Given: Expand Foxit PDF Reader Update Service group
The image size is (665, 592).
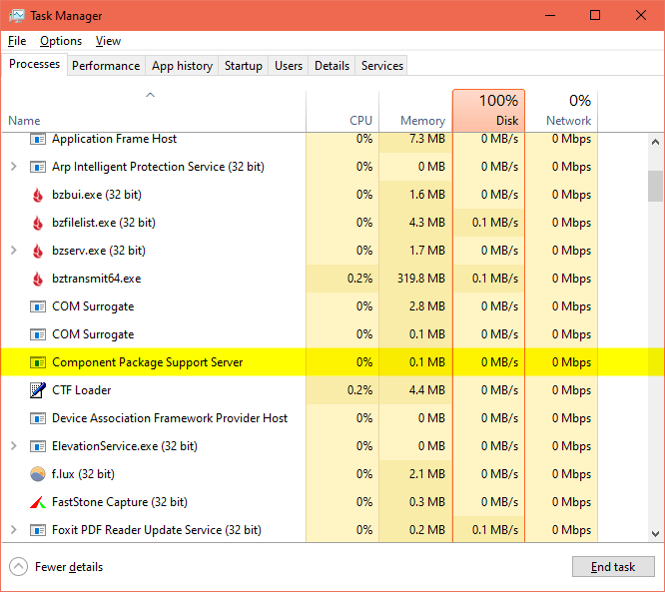Looking at the screenshot, I should (14, 530).
